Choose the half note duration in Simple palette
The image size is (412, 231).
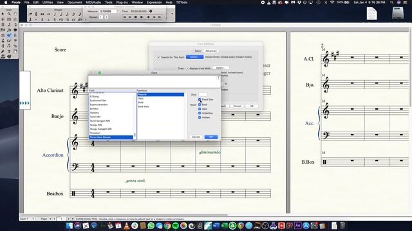(x=55, y=14)
